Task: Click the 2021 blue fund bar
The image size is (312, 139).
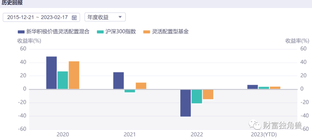Action: click(118, 81)
